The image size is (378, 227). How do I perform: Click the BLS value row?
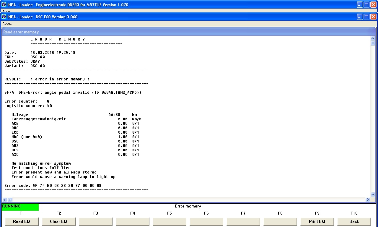coord(75,150)
